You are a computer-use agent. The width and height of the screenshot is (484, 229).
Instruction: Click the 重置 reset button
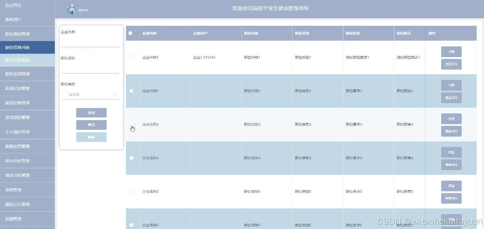tap(91, 125)
